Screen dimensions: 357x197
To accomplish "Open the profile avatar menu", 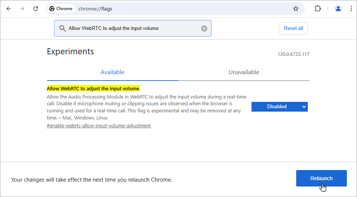I will coord(338,9).
